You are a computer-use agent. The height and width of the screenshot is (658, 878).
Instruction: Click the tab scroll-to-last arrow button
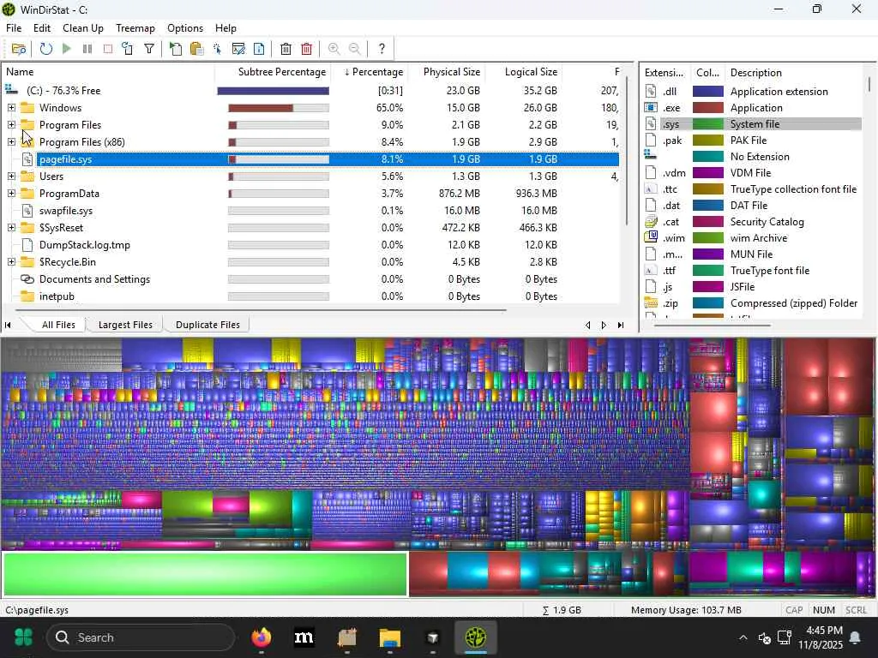click(x=621, y=325)
